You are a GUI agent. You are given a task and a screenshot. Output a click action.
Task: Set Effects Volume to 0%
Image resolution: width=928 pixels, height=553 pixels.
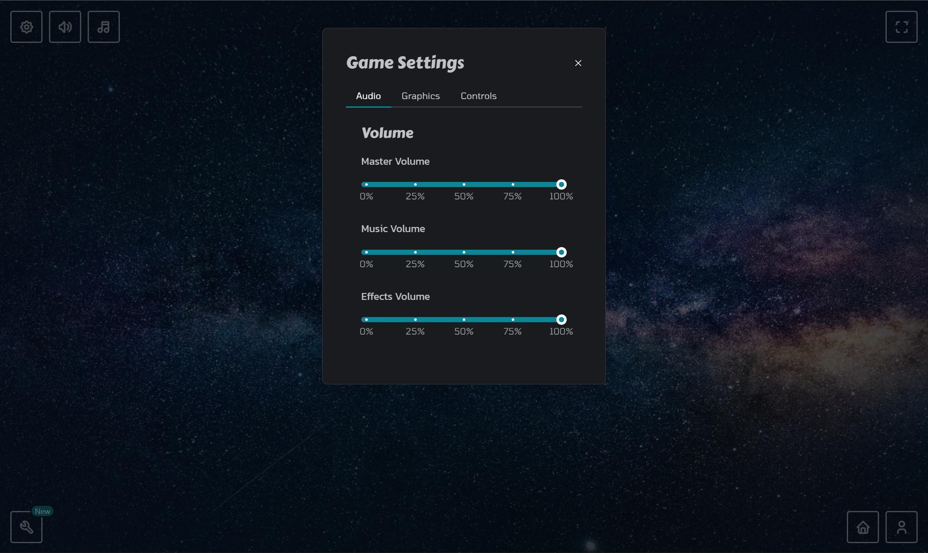pyautogui.click(x=366, y=320)
